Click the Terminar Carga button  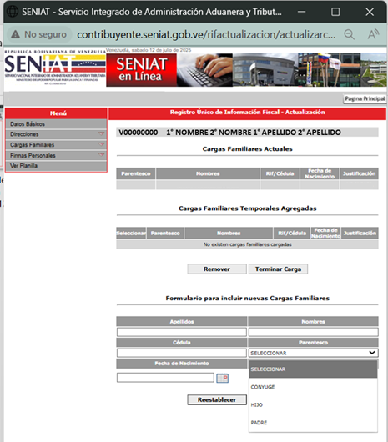tap(278, 269)
